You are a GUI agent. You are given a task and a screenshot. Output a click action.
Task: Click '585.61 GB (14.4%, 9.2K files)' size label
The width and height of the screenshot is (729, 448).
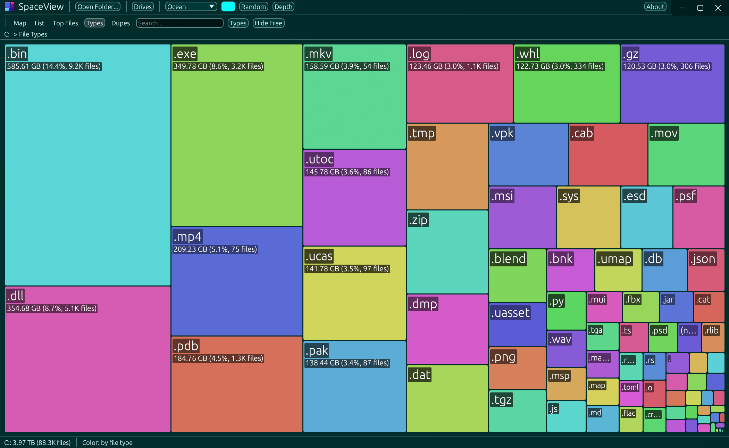click(x=54, y=66)
